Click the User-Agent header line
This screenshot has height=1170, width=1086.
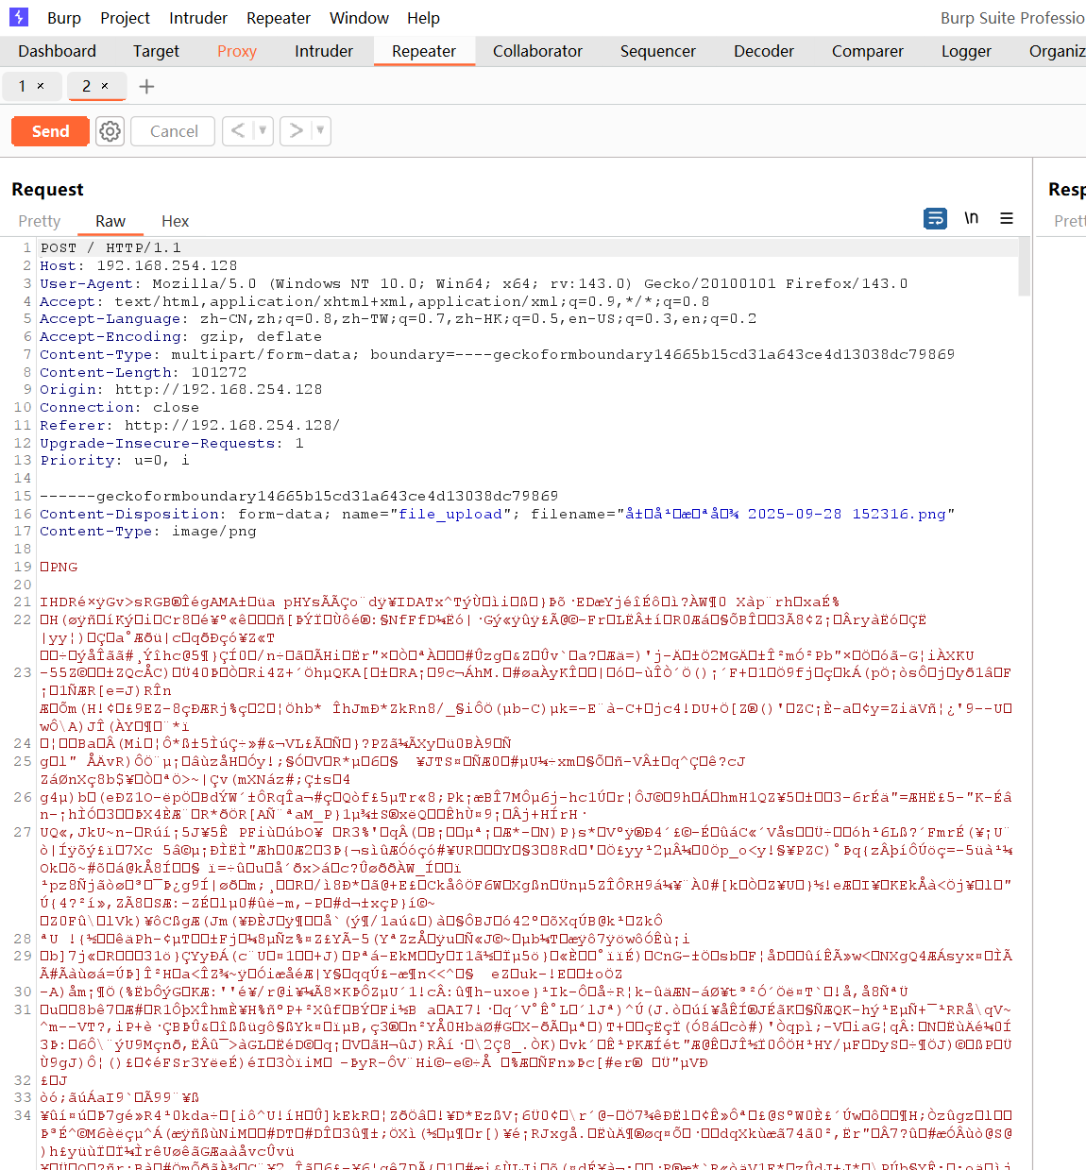tap(473, 283)
